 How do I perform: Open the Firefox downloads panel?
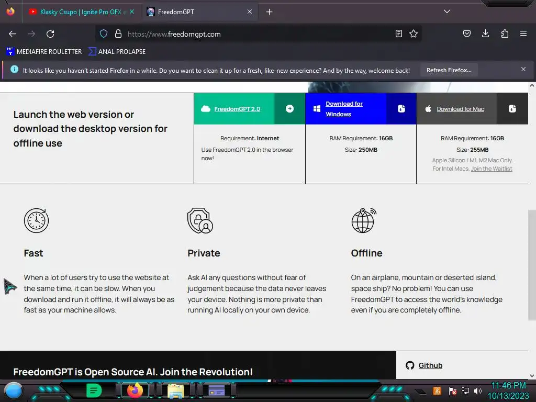tap(485, 33)
